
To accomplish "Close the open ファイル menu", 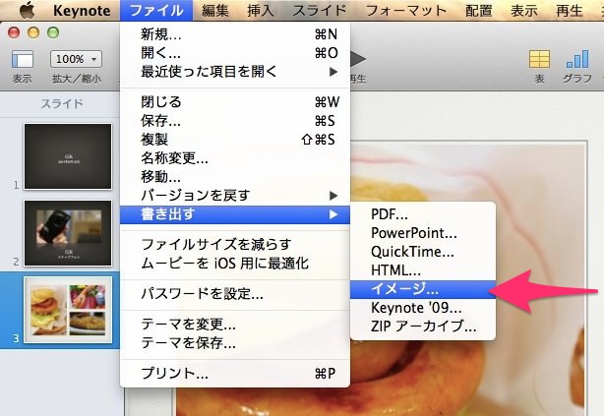I will click(x=156, y=11).
